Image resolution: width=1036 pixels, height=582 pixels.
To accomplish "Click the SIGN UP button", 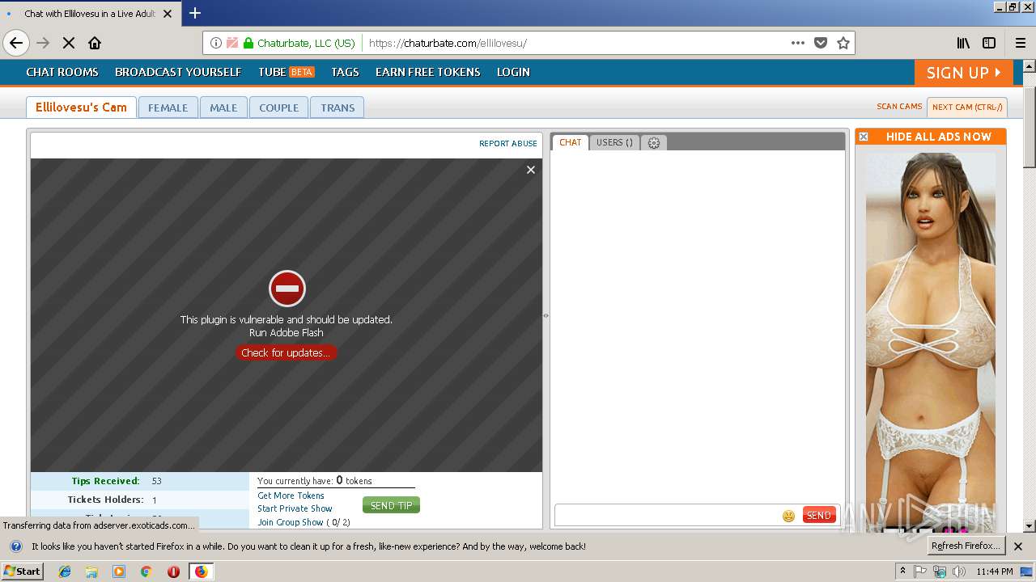I will point(964,73).
